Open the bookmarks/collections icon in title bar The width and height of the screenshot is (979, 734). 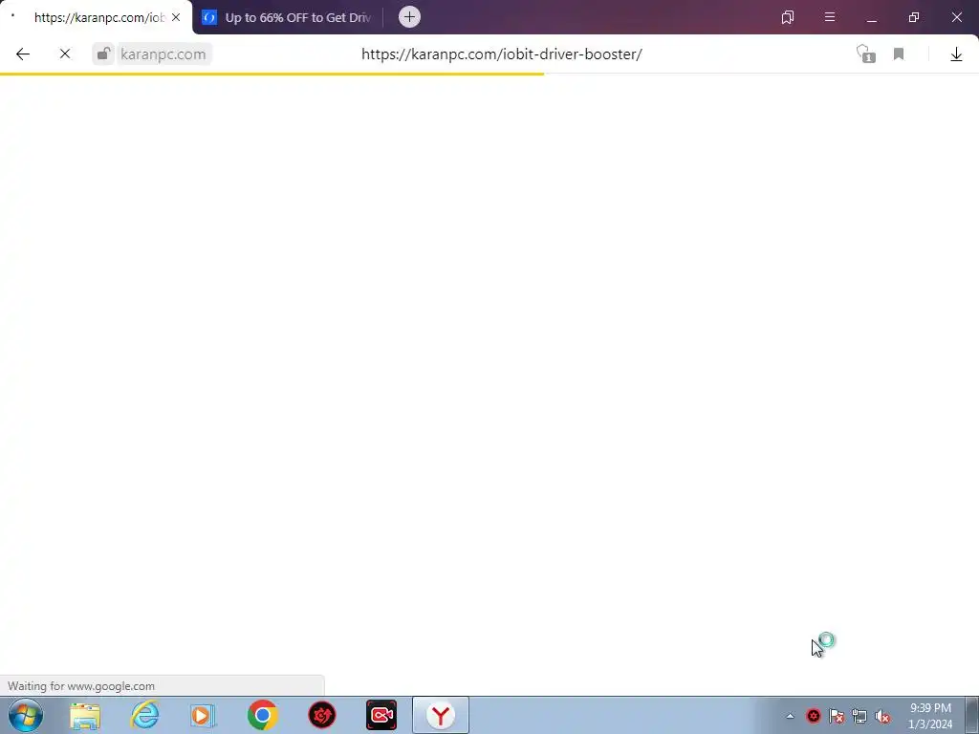point(788,17)
